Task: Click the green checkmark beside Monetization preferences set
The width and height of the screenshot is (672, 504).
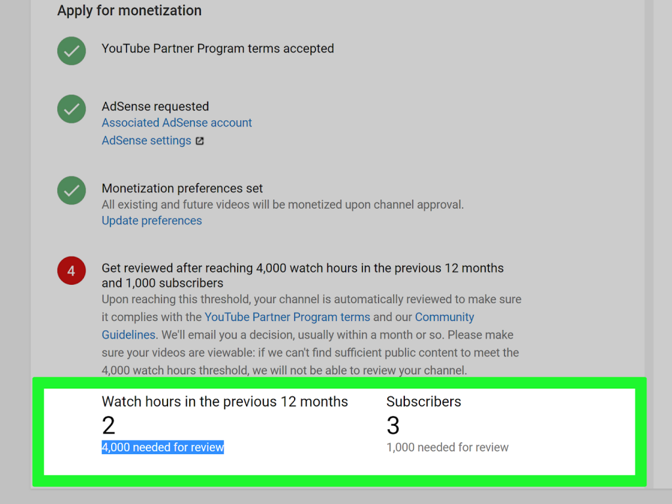Action: click(72, 190)
